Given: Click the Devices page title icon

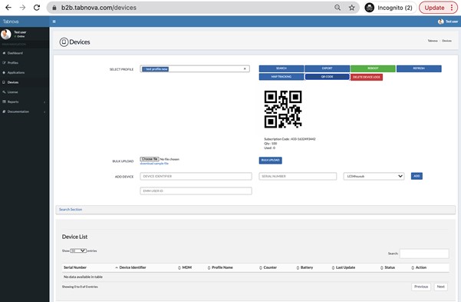Looking at the screenshot, I should [64, 42].
